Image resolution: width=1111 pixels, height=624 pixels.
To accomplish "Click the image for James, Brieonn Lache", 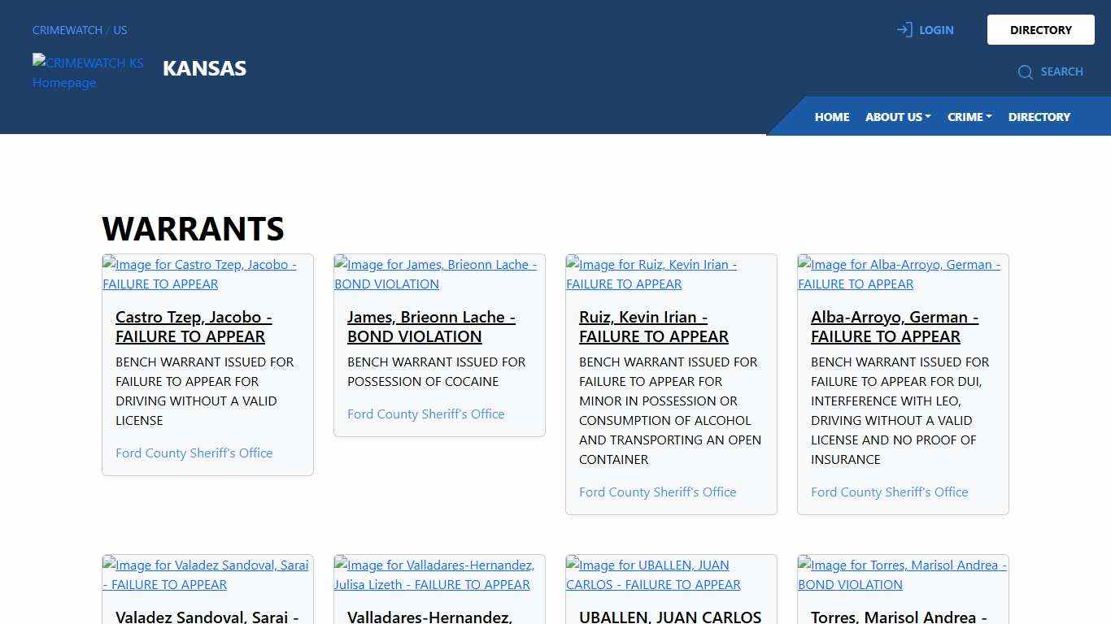I will click(x=435, y=274).
